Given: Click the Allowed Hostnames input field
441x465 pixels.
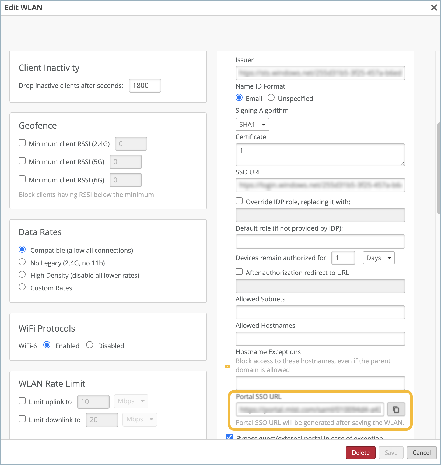Looking at the screenshot, I should pyautogui.click(x=320, y=339).
